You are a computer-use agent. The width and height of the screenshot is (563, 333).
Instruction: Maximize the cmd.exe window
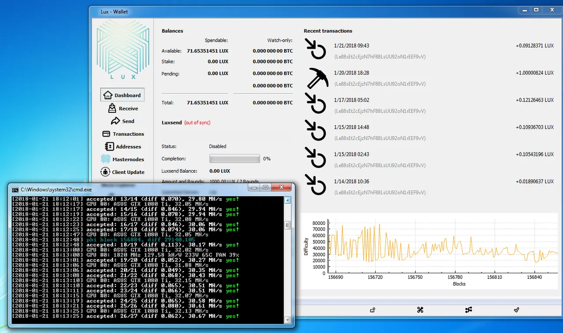click(266, 188)
